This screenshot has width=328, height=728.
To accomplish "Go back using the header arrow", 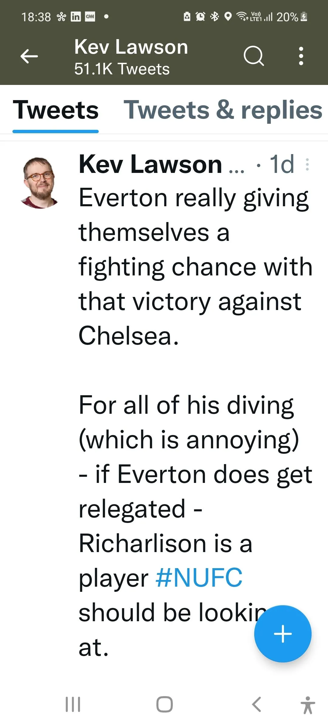I will [x=29, y=56].
